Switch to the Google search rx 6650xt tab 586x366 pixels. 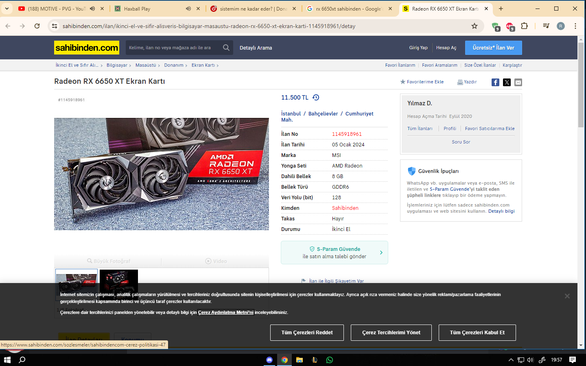point(349,9)
